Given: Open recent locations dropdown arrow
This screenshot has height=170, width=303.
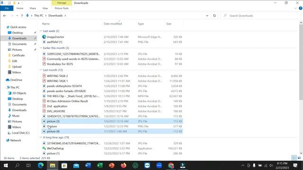Looking at the screenshot, I should [x=17, y=16].
